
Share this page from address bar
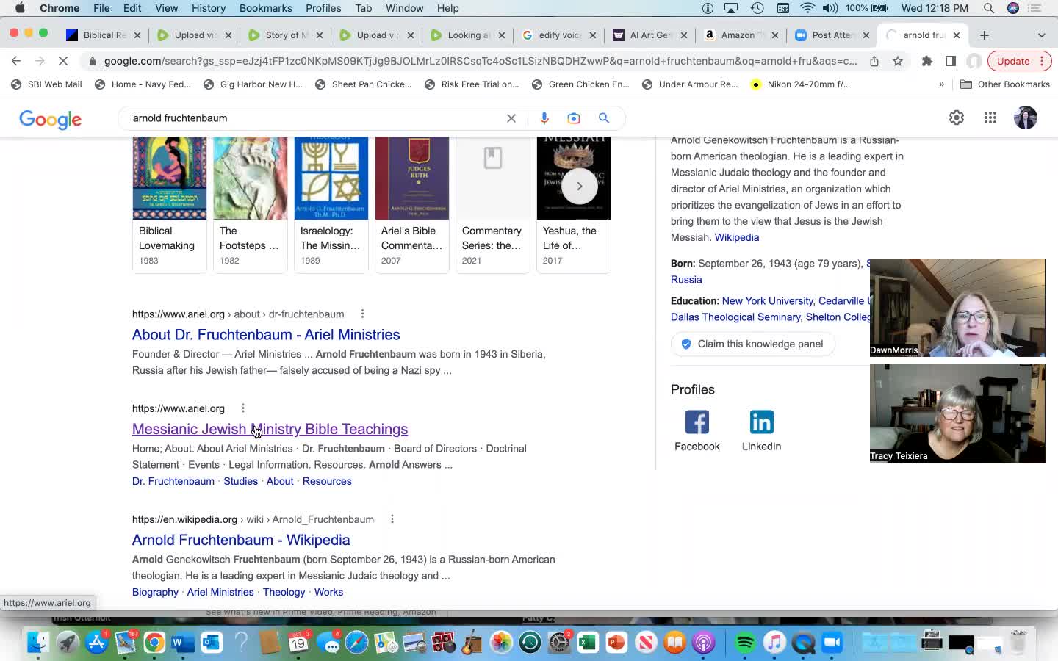coord(874,61)
